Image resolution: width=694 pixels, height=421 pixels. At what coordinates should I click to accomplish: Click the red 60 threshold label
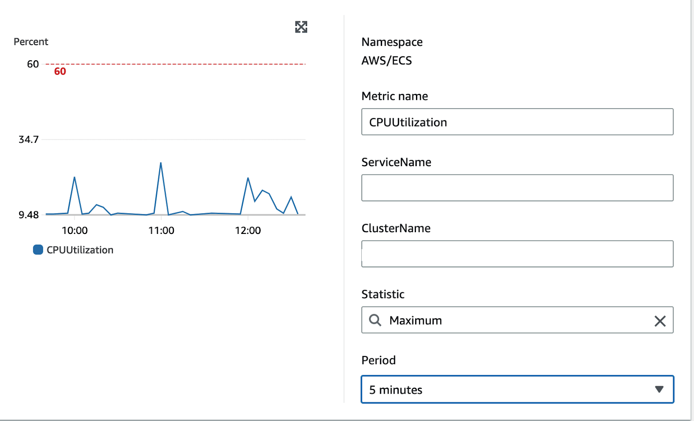(x=60, y=71)
